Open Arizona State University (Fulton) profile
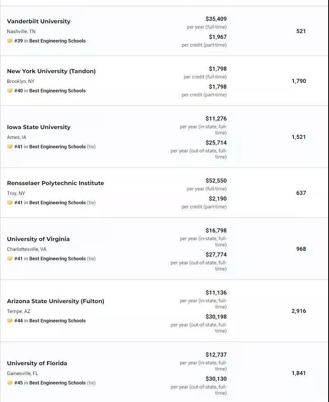This screenshot has height=402, width=329. click(56, 301)
